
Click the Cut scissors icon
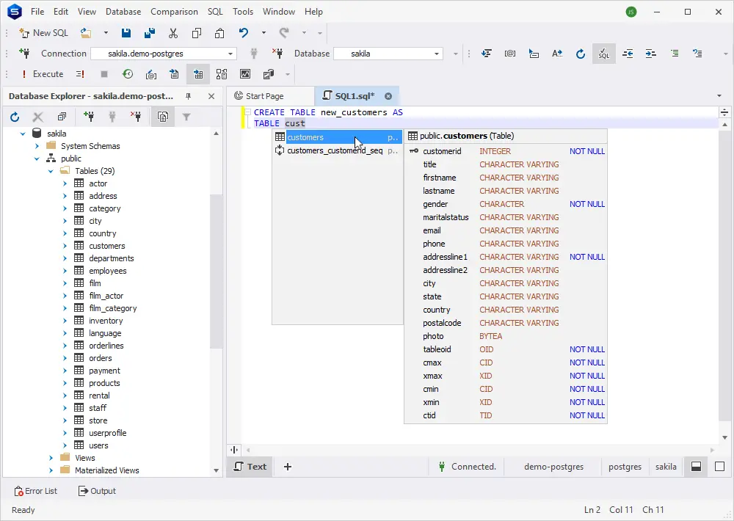pyautogui.click(x=173, y=33)
